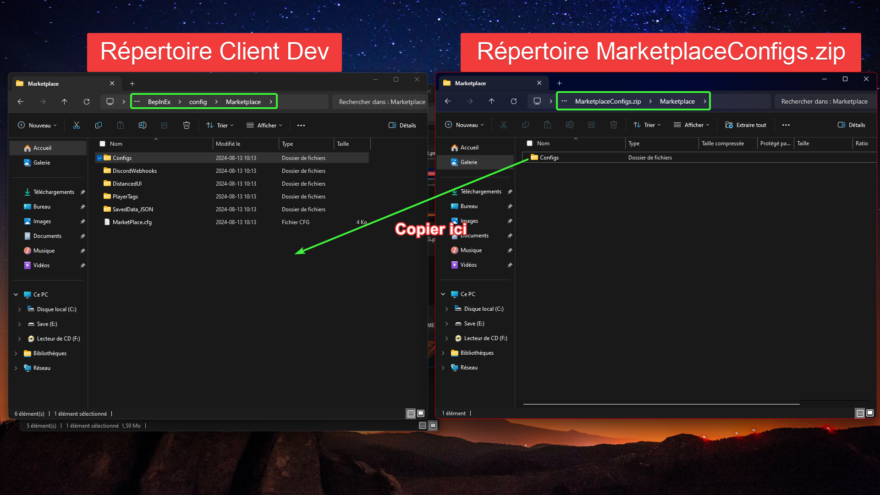Open the Trier dropdown in right window

pos(647,125)
